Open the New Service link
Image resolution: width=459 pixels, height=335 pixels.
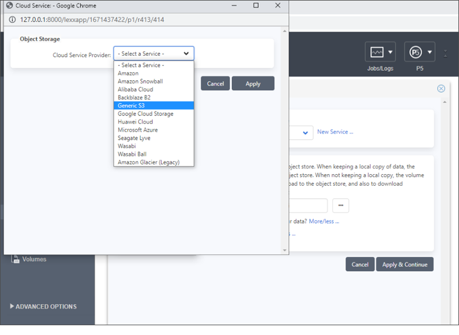point(335,132)
